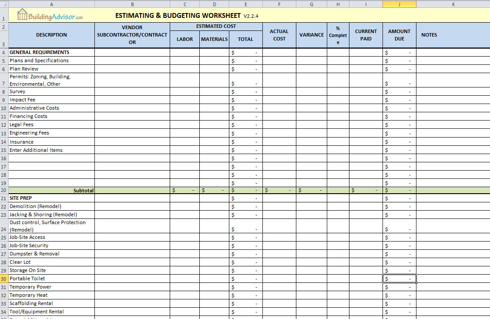This screenshot has height=319, width=490.
Task: Select row 20 header
Action: [x=4, y=190]
